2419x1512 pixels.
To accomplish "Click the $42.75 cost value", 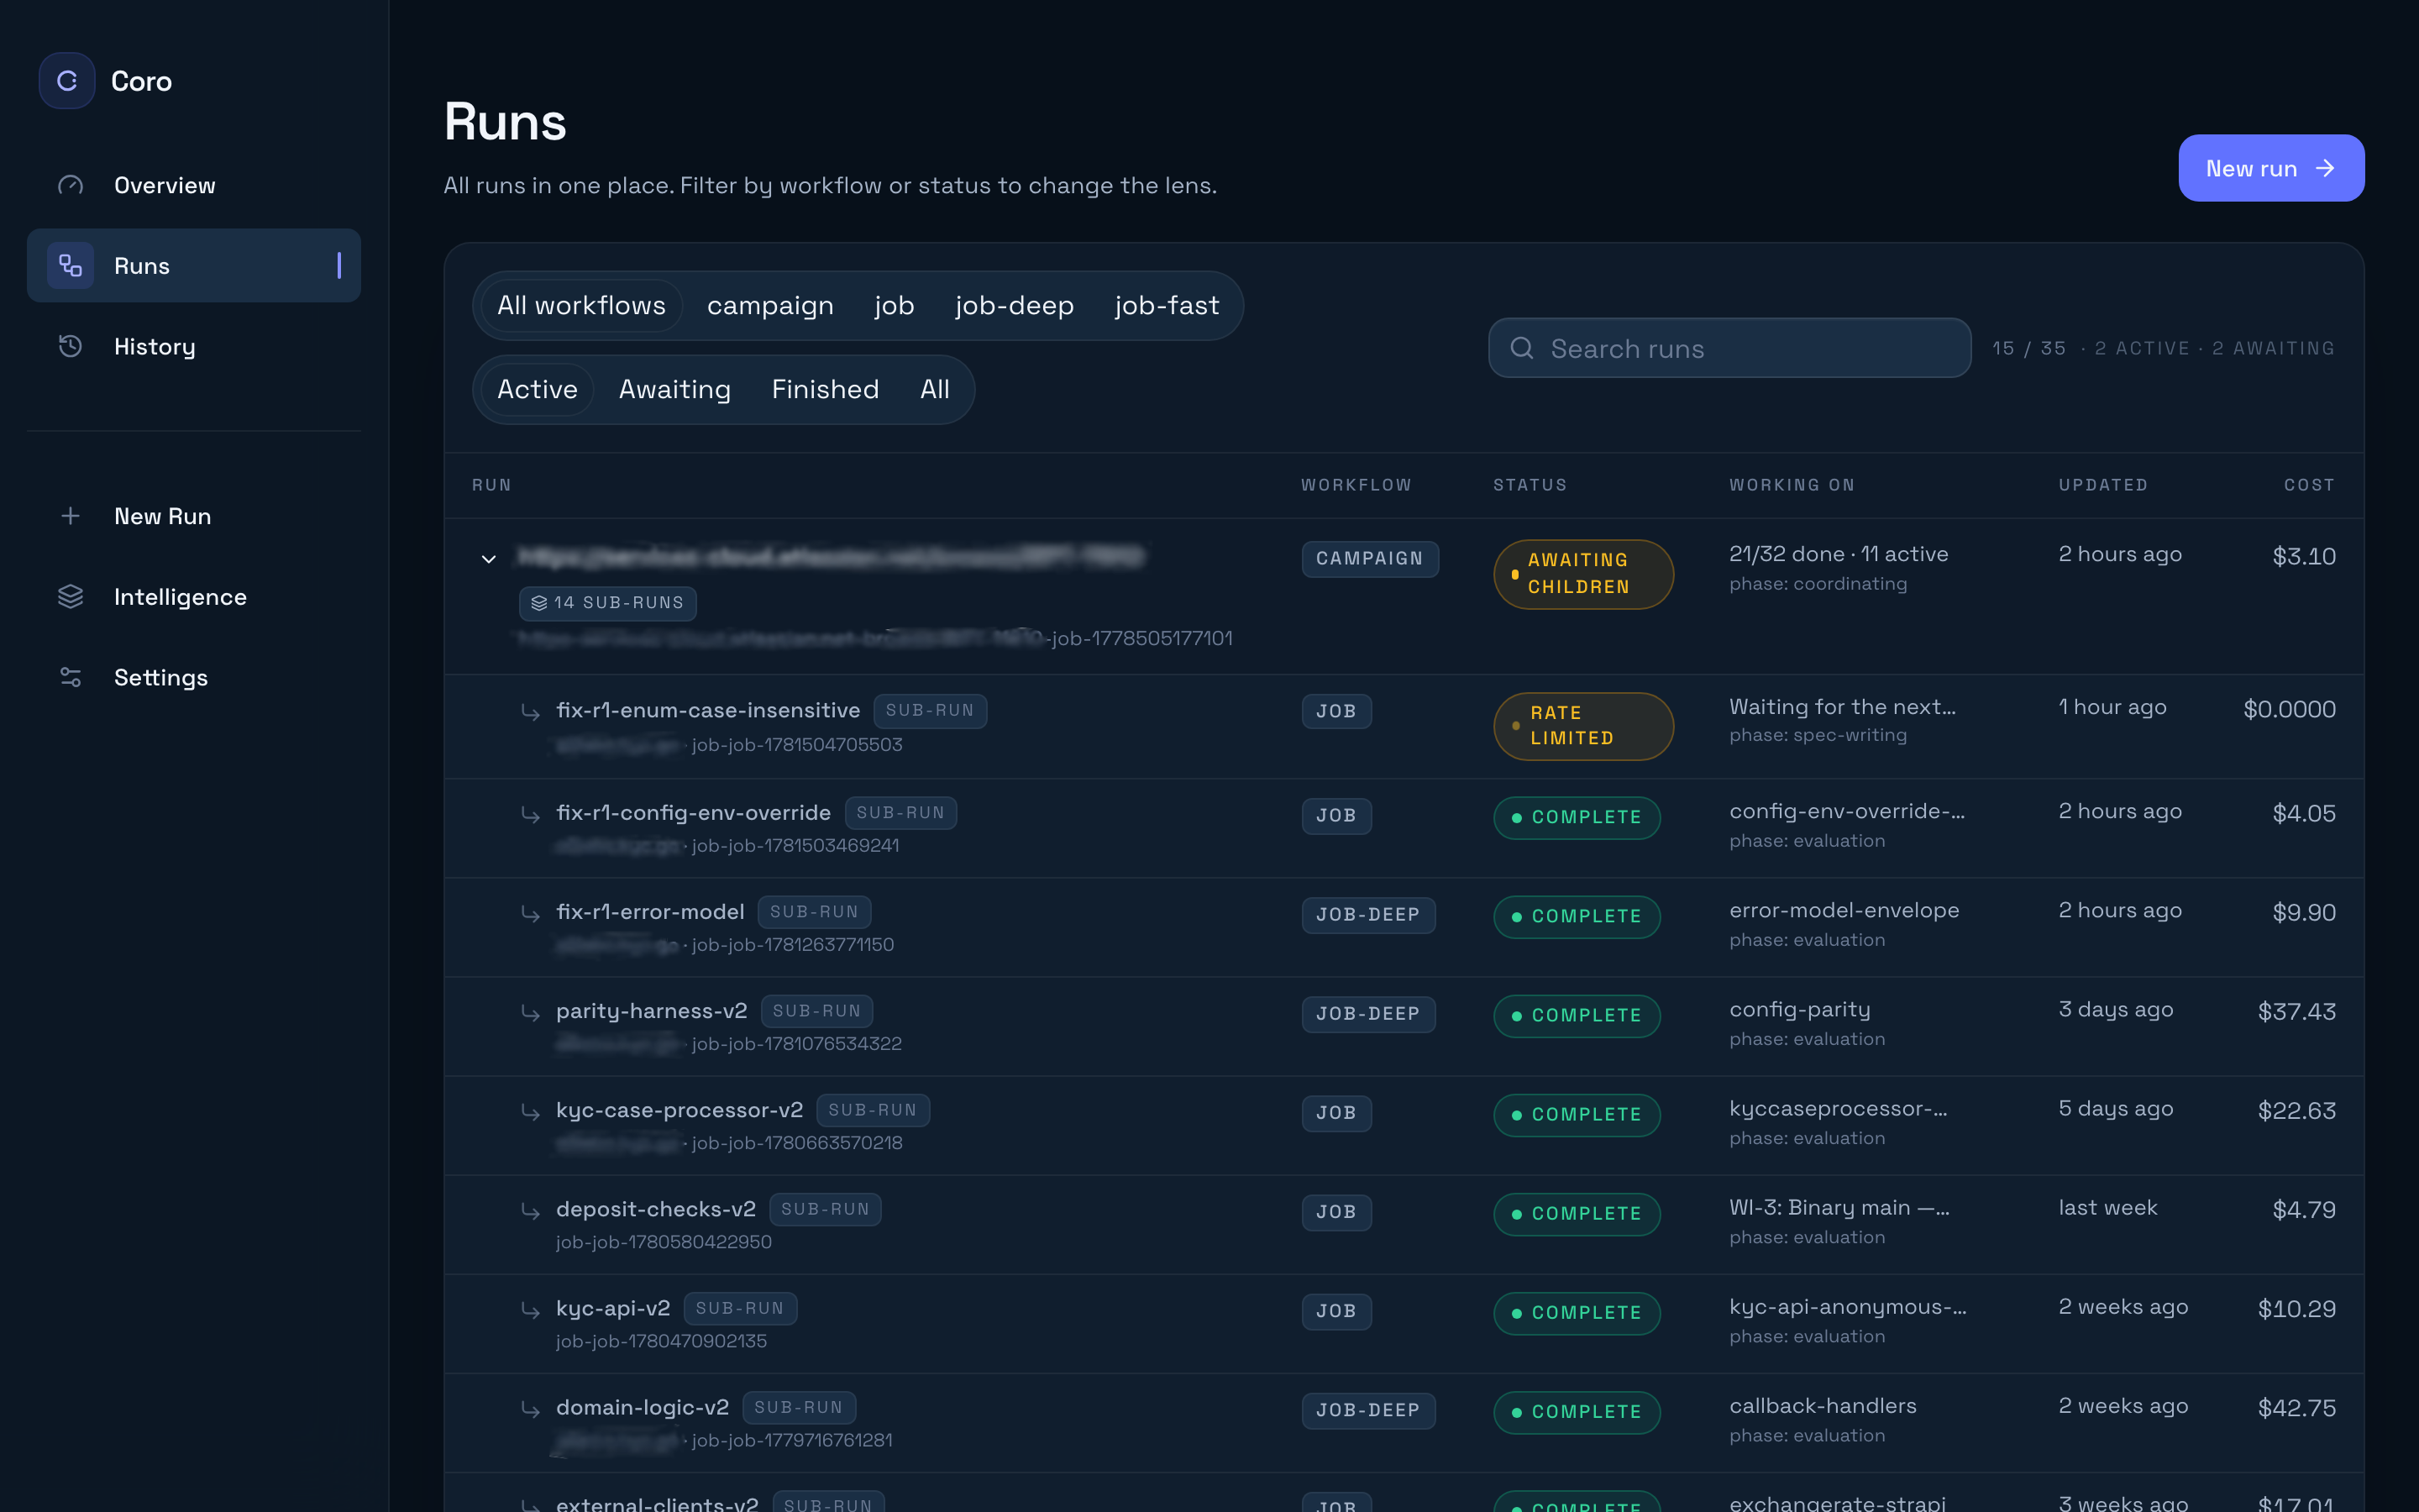I will [2296, 1408].
